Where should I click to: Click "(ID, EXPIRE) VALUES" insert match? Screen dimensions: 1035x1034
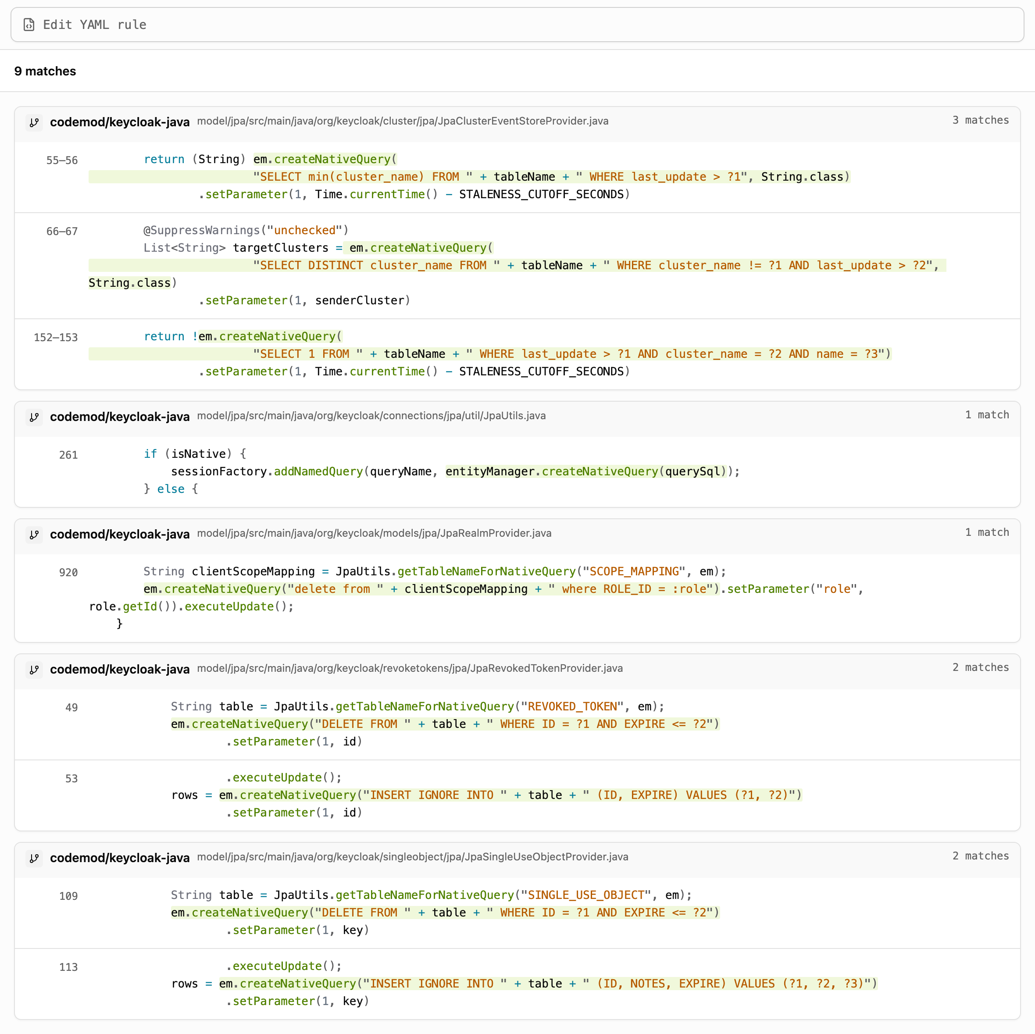(510, 795)
